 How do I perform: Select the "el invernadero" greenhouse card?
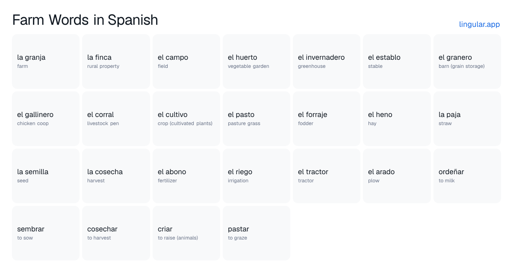pos(327,61)
